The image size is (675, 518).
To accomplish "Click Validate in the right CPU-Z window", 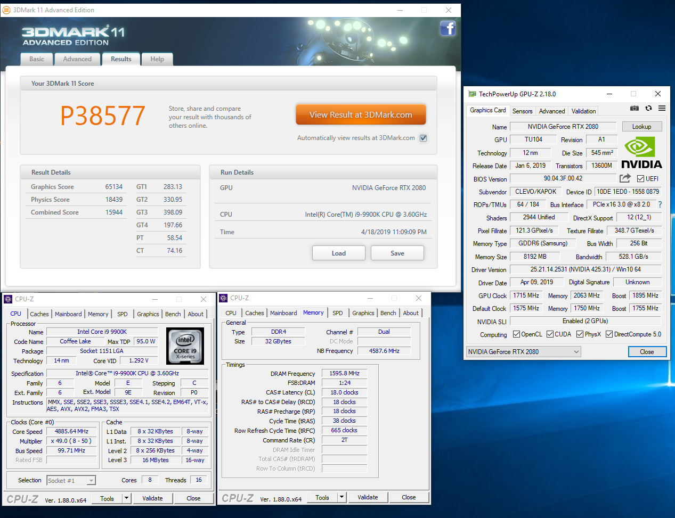I will pos(368,497).
